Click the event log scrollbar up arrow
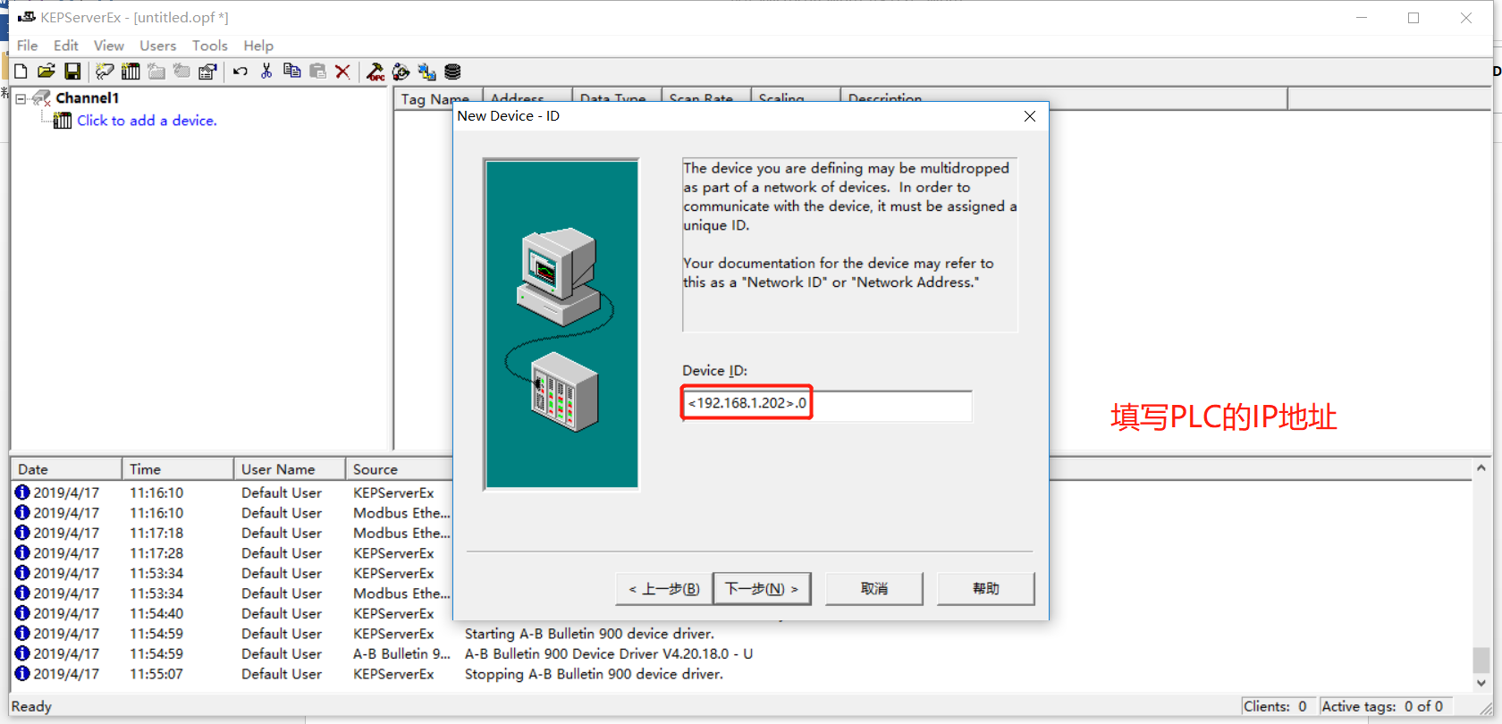The height and width of the screenshot is (724, 1502). coord(1481,468)
